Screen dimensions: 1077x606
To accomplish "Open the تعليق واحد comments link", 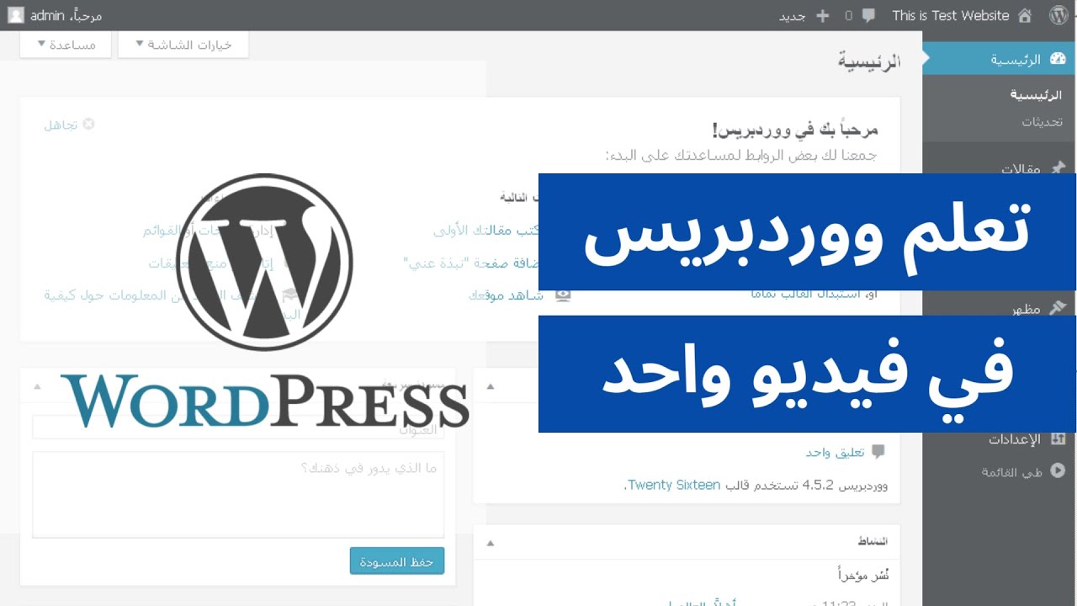I will [835, 452].
